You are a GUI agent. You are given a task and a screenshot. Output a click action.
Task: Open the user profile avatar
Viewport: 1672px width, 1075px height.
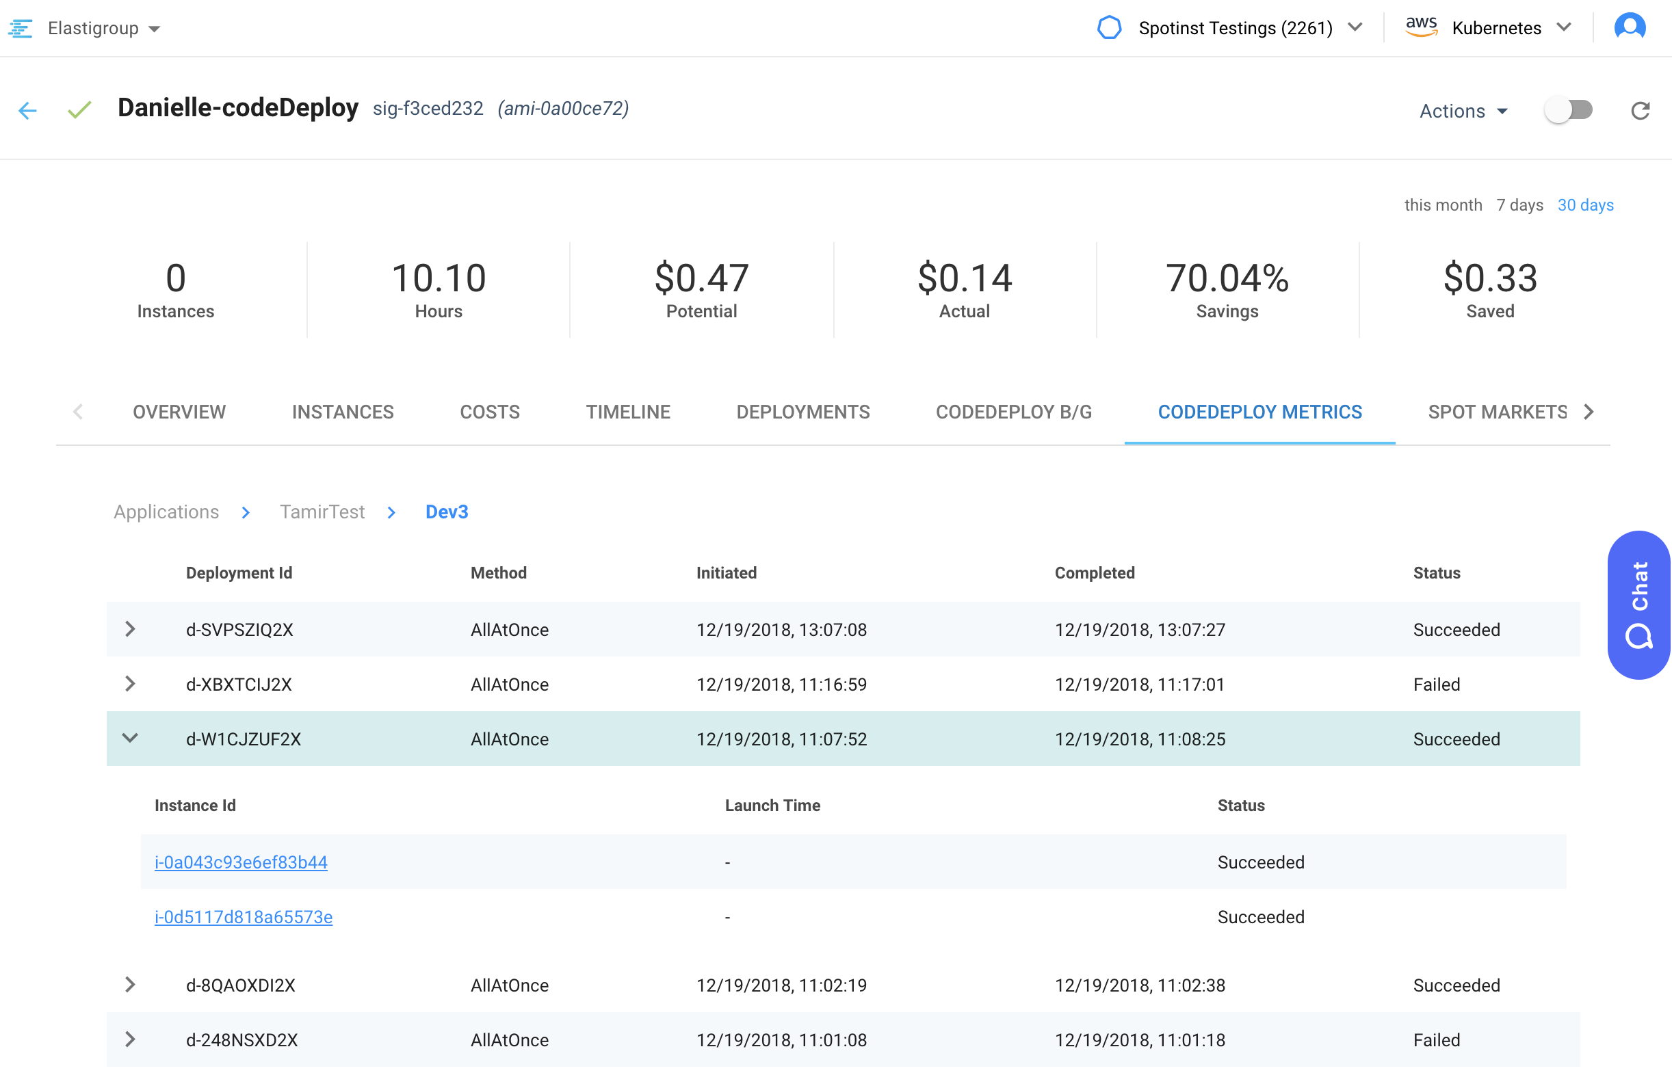click(x=1629, y=28)
